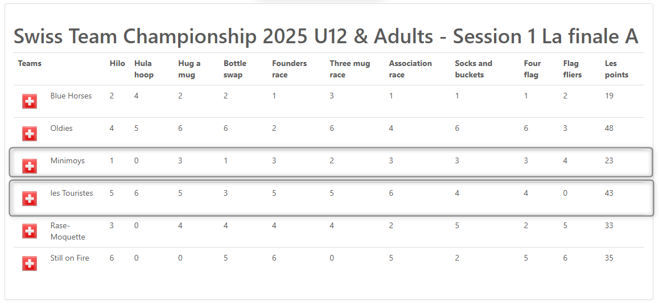This screenshot has height=305, width=659.
Task: Select the les Touristes team name
Action: [x=72, y=193]
